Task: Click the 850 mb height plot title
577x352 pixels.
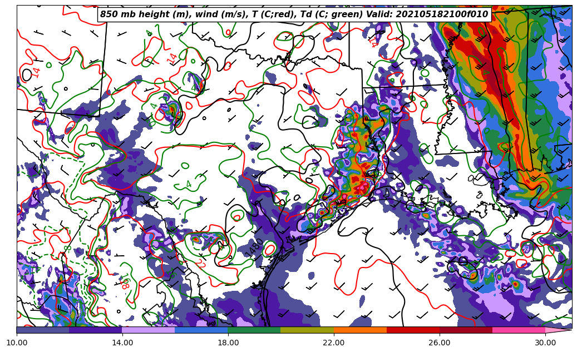Action: click(x=294, y=14)
